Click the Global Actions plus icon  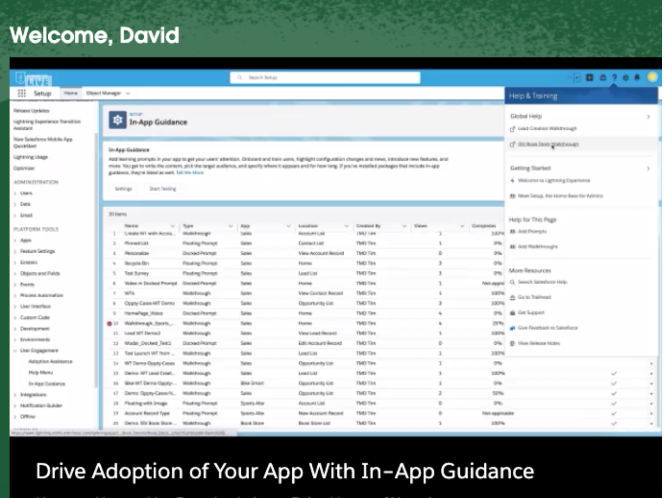pos(589,77)
